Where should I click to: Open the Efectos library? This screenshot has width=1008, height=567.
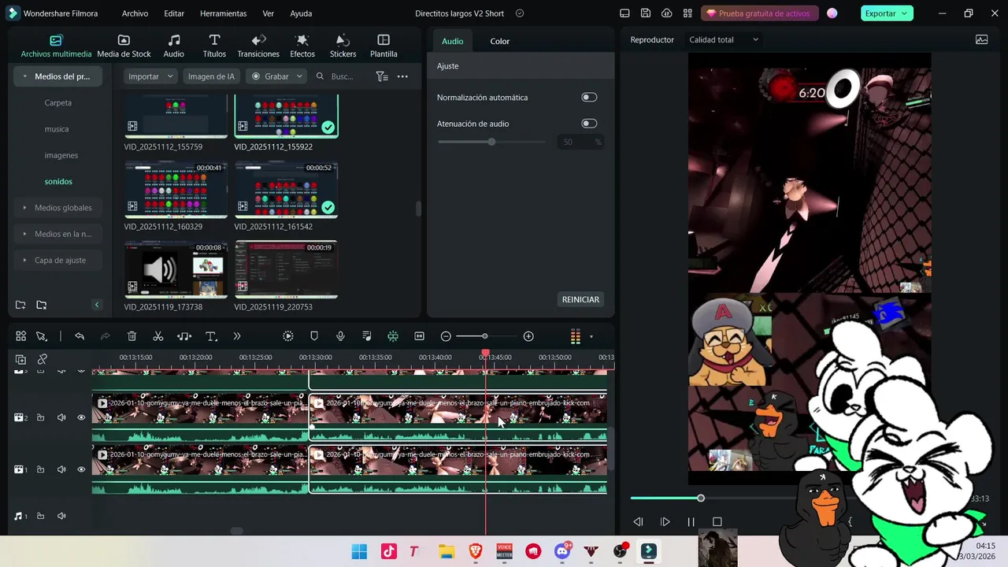coord(302,46)
